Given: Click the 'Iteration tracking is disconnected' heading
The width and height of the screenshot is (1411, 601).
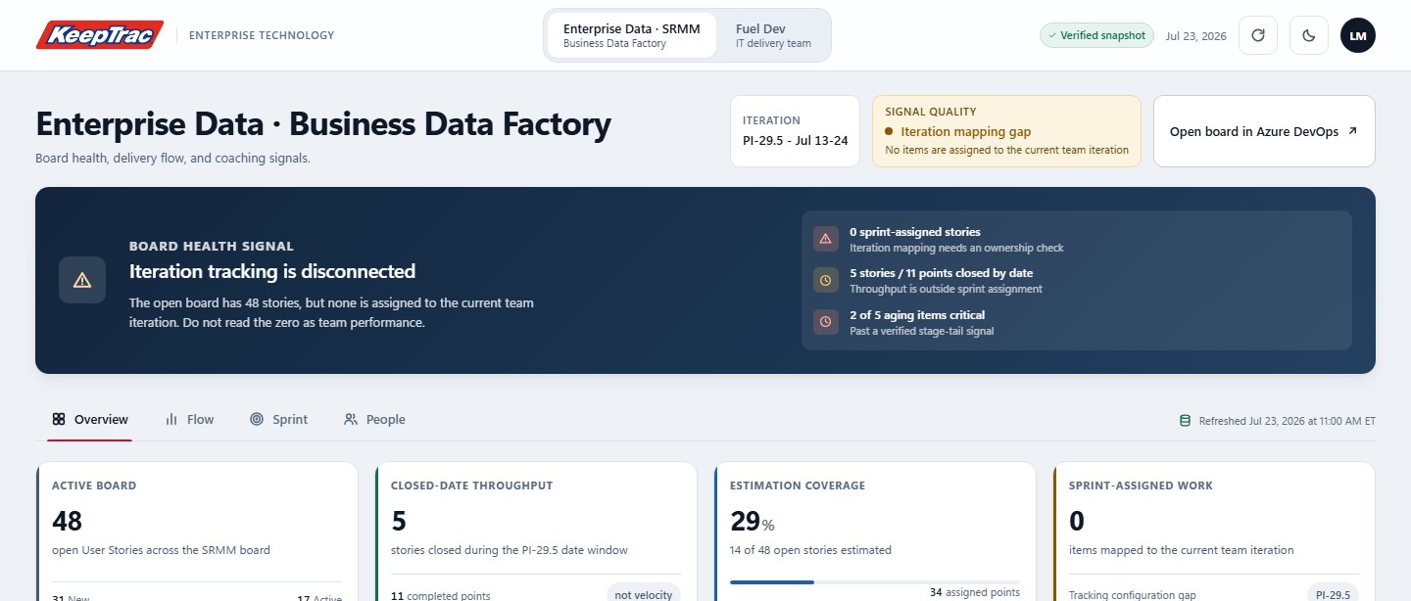Looking at the screenshot, I should pos(272,271).
